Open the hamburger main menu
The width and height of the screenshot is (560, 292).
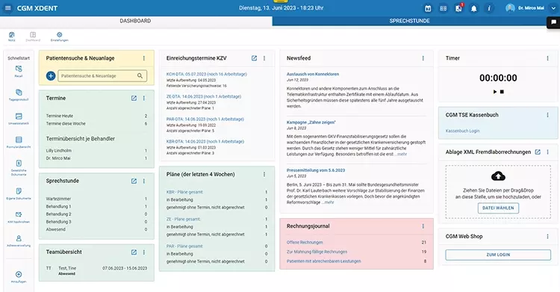tap(8, 8)
